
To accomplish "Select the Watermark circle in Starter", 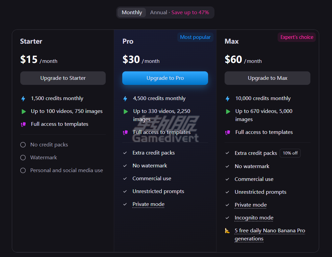I will point(23,158).
